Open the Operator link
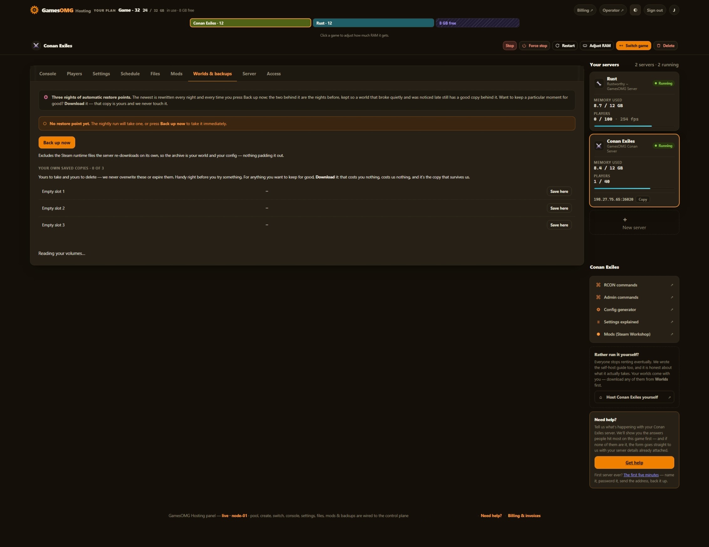Screen dimensions: 709x547 coord(613,10)
